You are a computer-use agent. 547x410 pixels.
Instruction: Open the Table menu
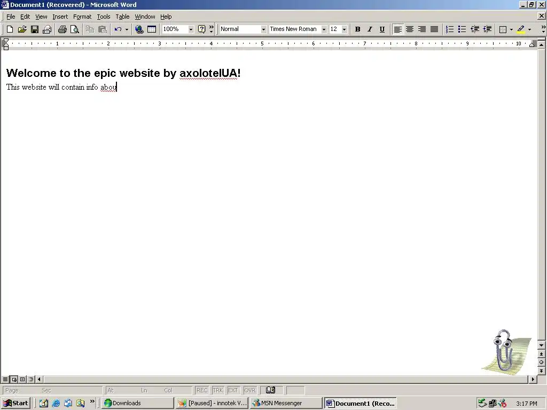[122, 17]
